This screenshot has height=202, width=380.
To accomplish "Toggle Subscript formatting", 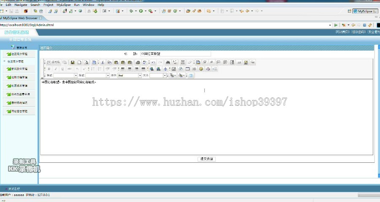I will [x=77, y=69].
